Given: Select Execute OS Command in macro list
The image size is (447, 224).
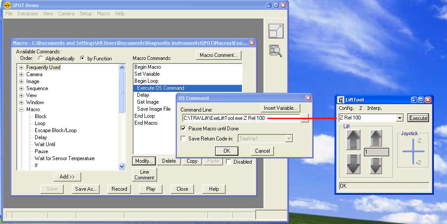Looking at the screenshot, I should [187, 88].
